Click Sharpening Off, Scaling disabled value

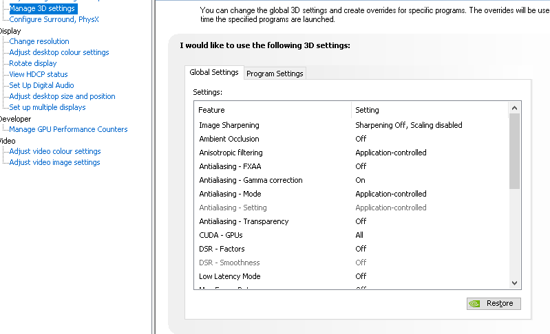coord(409,125)
